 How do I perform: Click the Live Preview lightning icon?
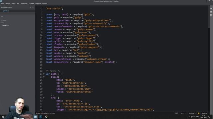211,8
